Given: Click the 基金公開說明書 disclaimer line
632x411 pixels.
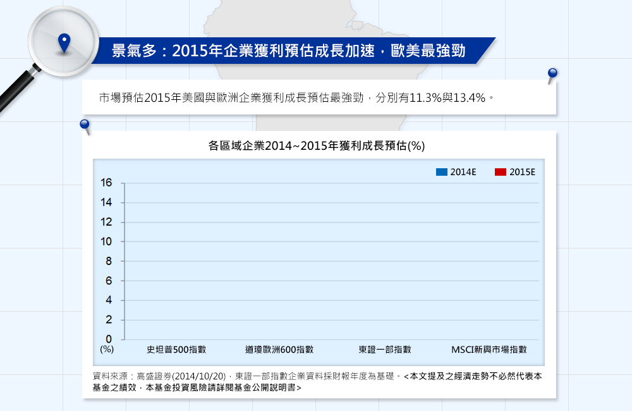Looking at the screenshot, I should tap(197, 388).
